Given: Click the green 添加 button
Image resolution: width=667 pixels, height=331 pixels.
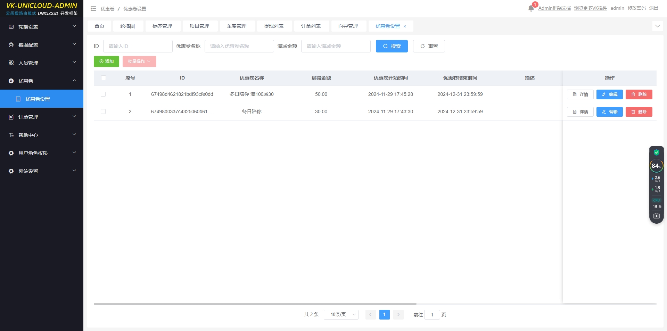Looking at the screenshot, I should click(106, 61).
